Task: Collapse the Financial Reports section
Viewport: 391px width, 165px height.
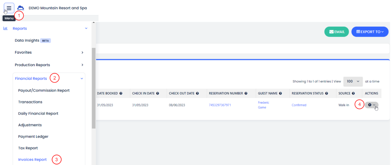Action: pyautogui.click(x=82, y=79)
